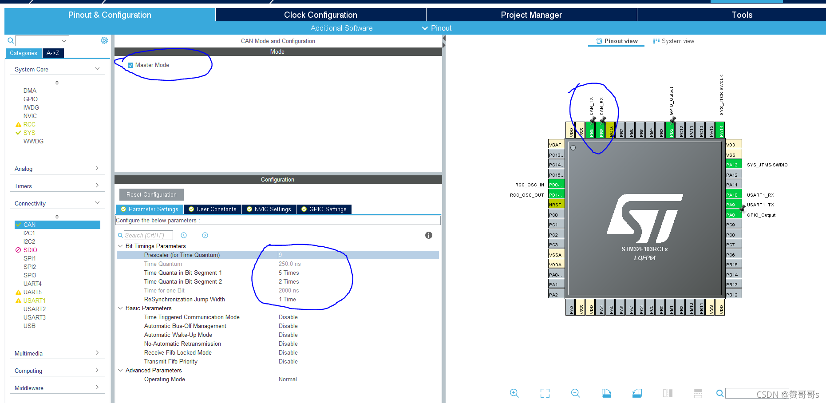Select the PB9 CAN_TX pin
Image resolution: width=826 pixels, height=403 pixels.
(x=591, y=130)
